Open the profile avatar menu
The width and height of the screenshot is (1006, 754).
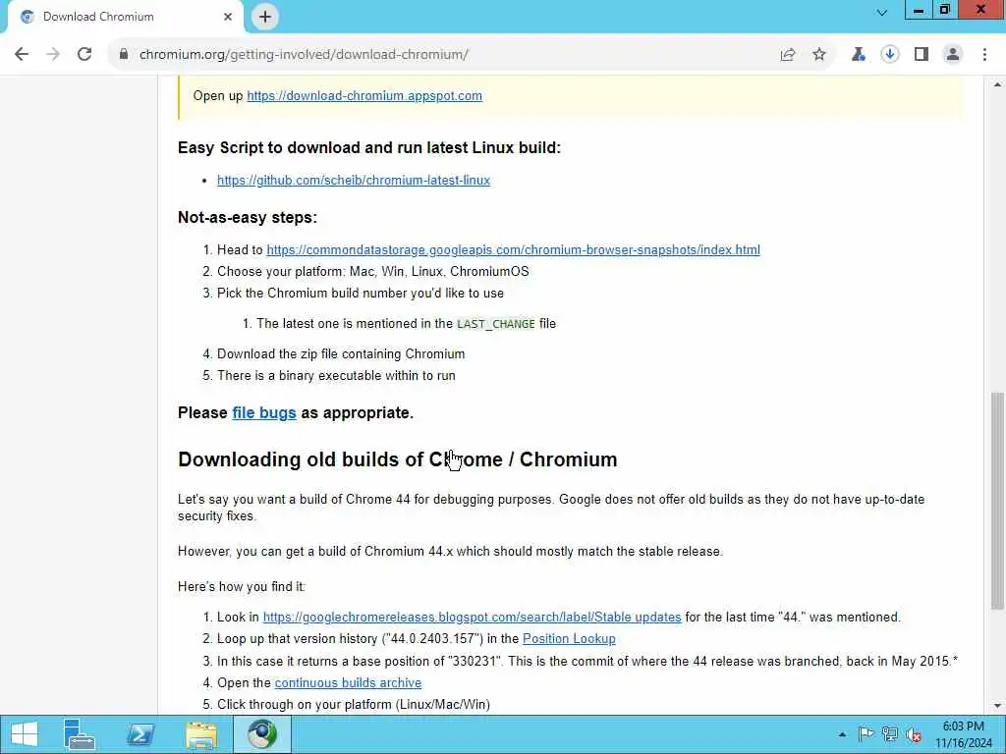pos(953,55)
